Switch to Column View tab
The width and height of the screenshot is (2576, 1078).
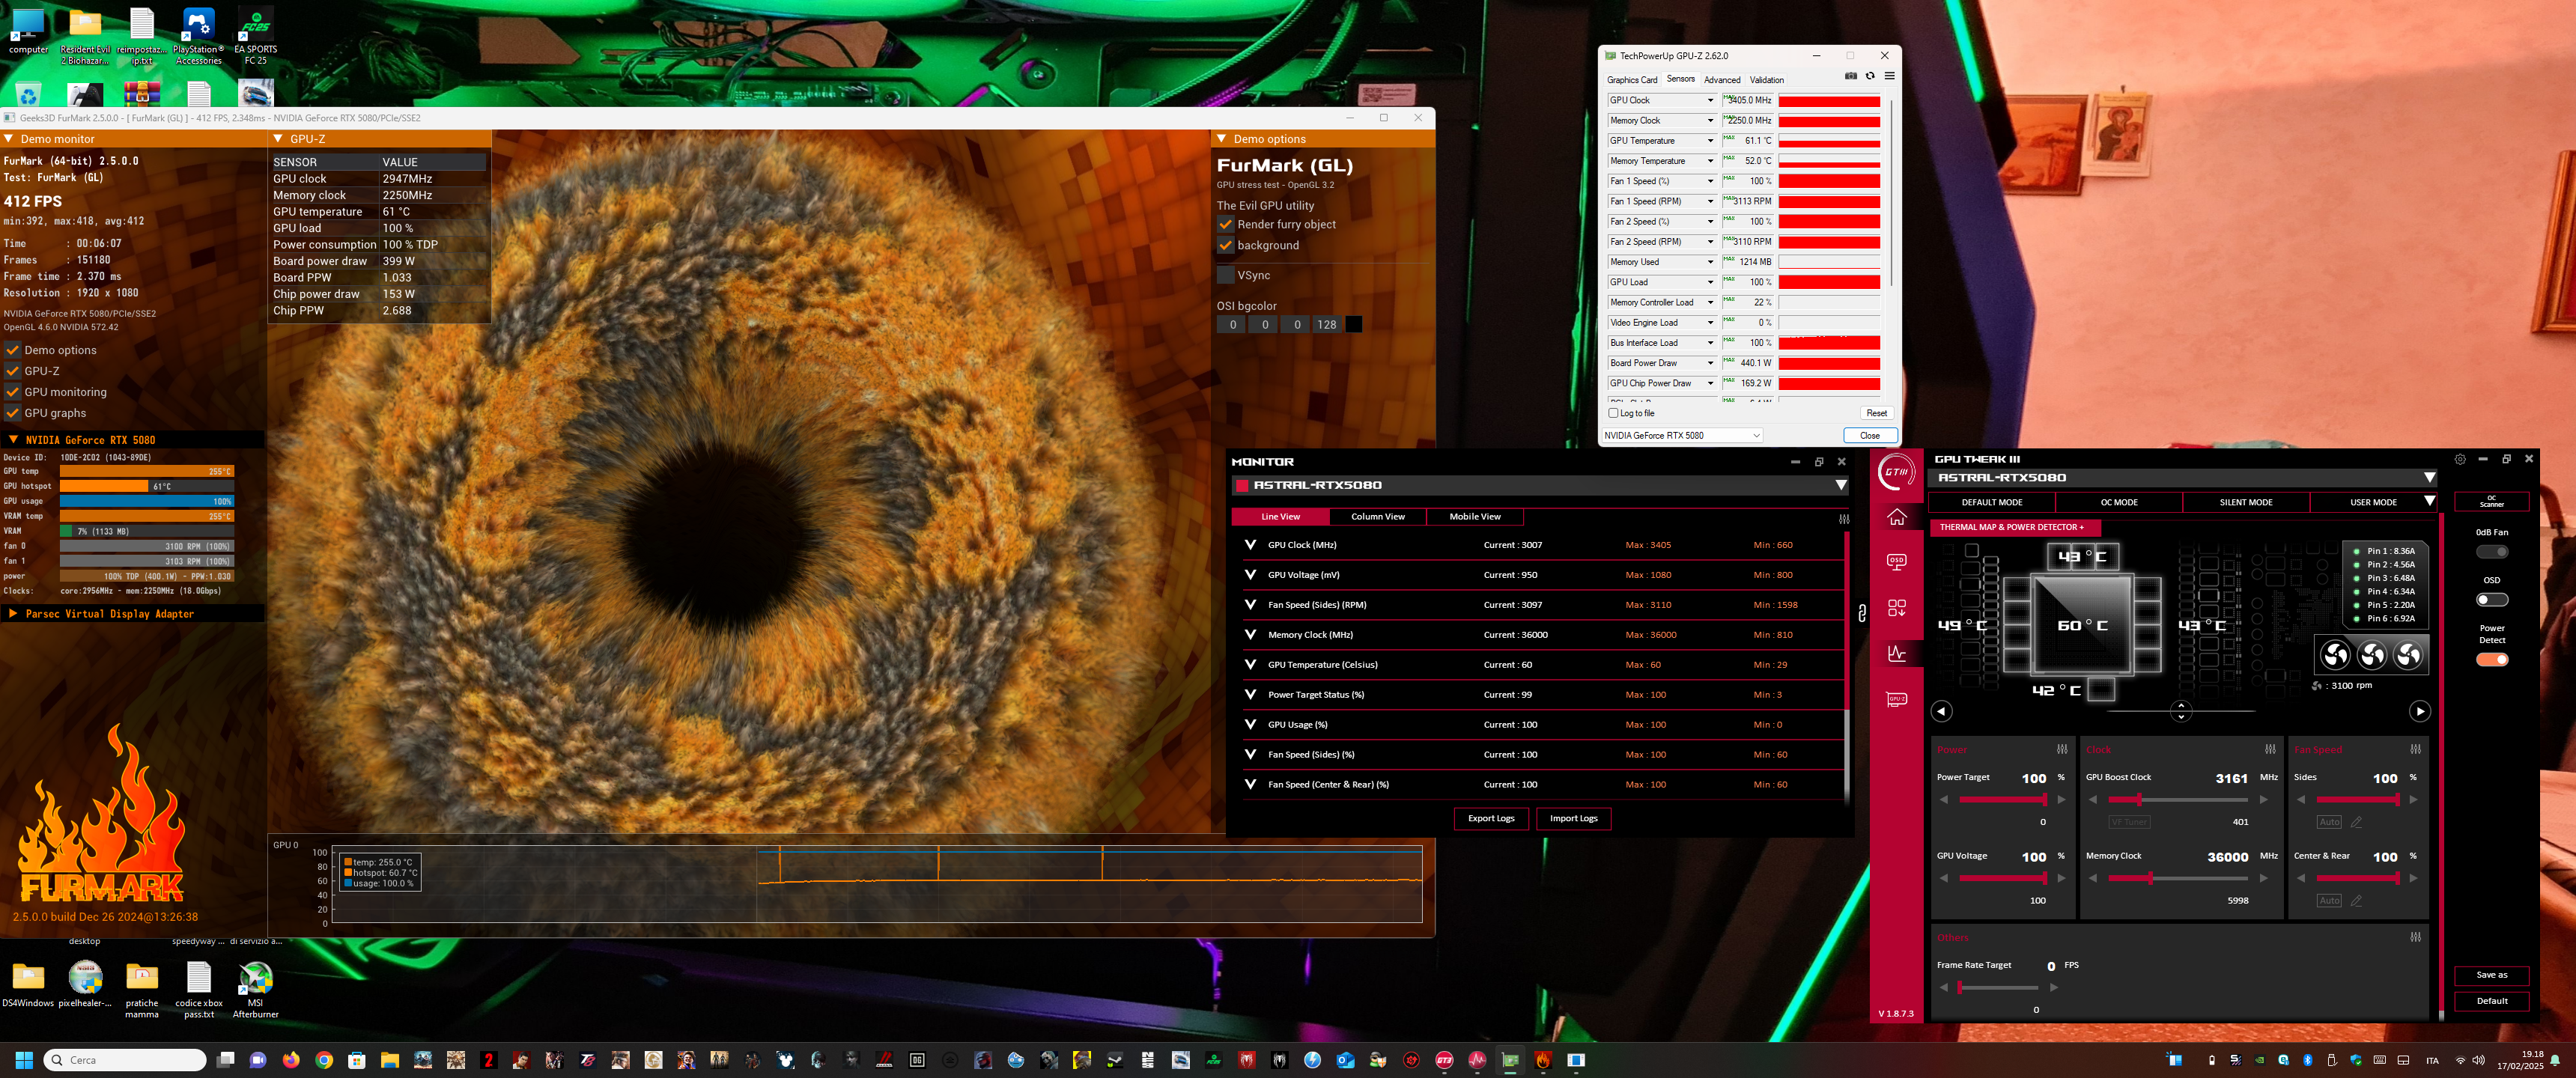click(x=1377, y=517)
